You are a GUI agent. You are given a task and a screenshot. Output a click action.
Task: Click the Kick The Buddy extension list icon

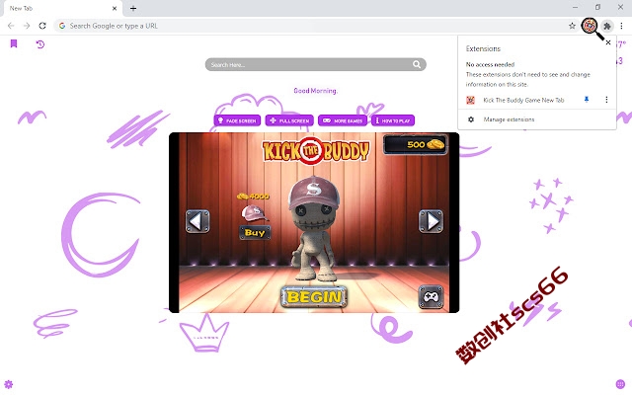pos(470,100)
